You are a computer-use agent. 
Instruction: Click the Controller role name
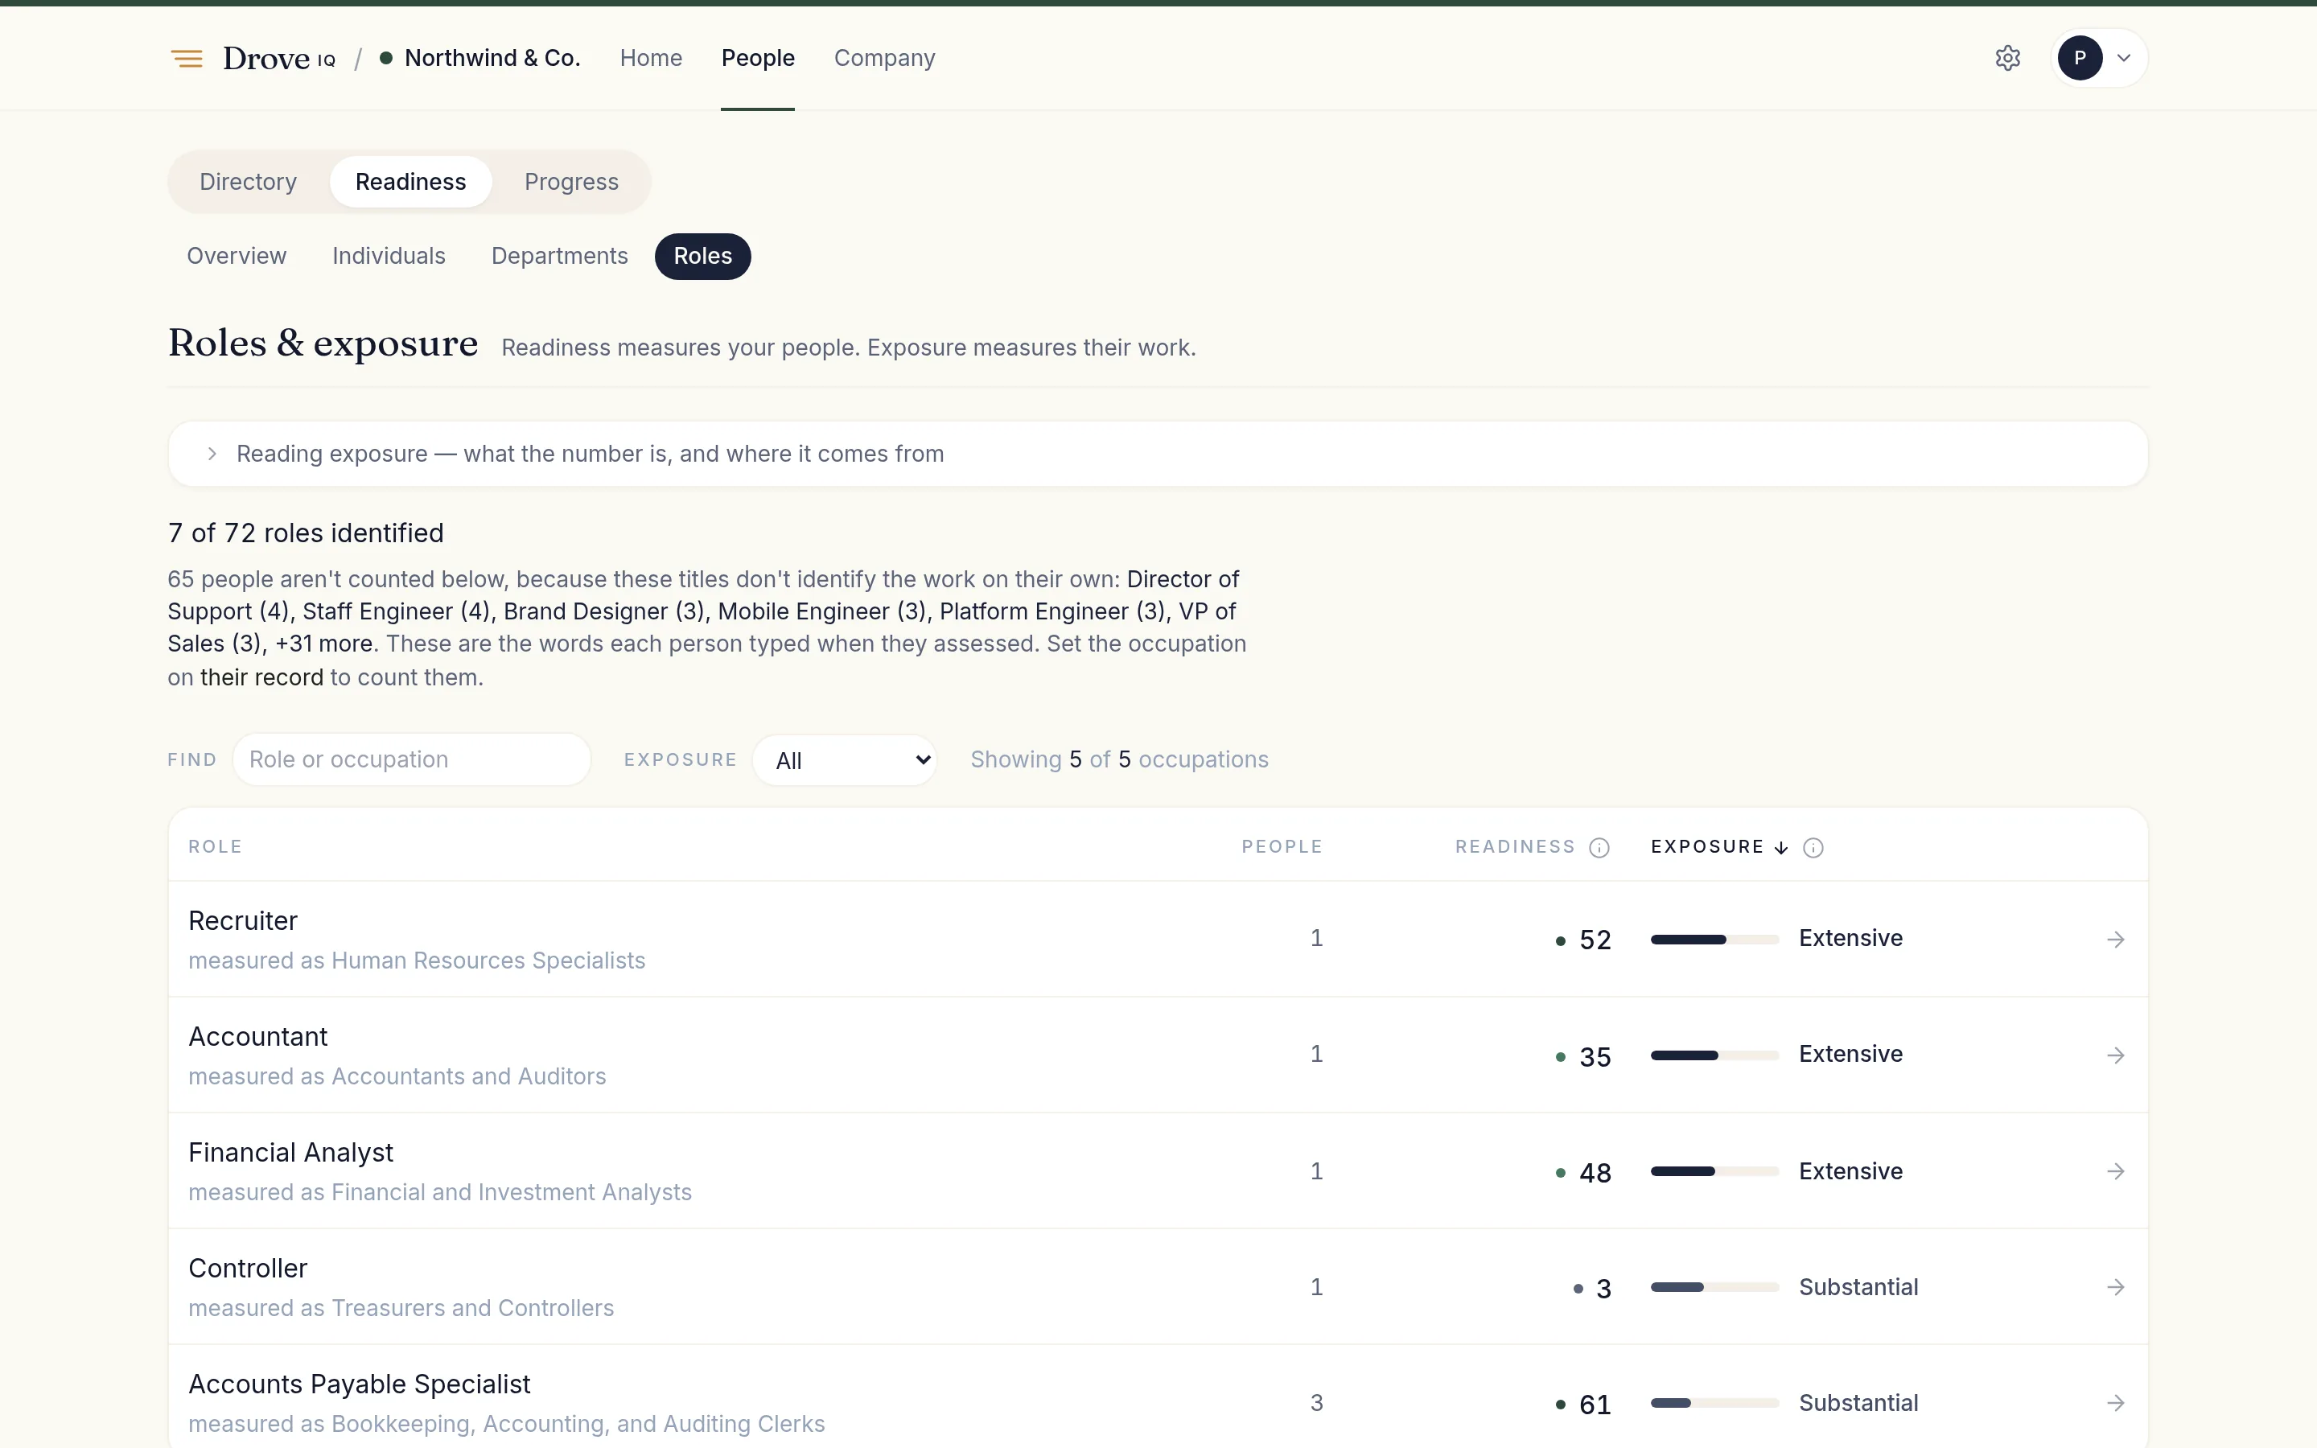248,1269
